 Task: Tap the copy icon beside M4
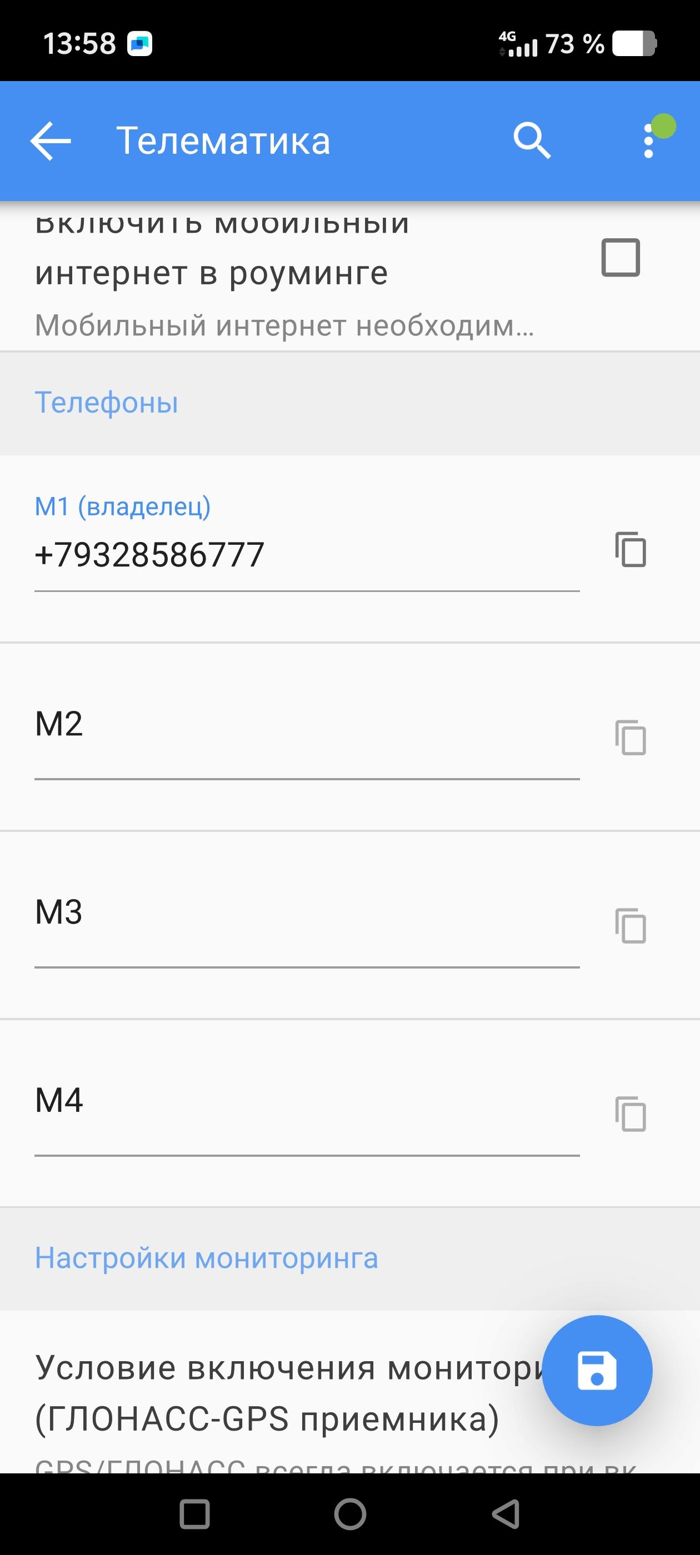pos(631,1115)
